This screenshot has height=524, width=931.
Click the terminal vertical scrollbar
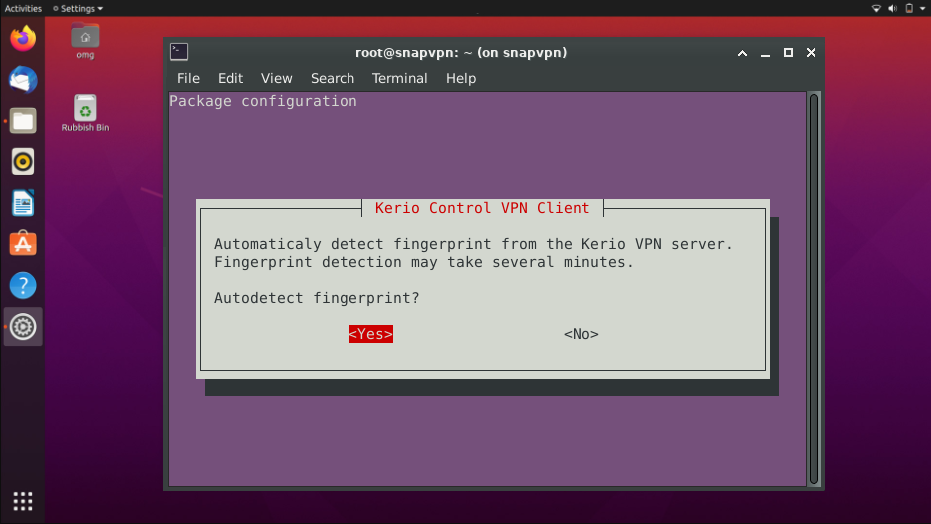[815, 288]
